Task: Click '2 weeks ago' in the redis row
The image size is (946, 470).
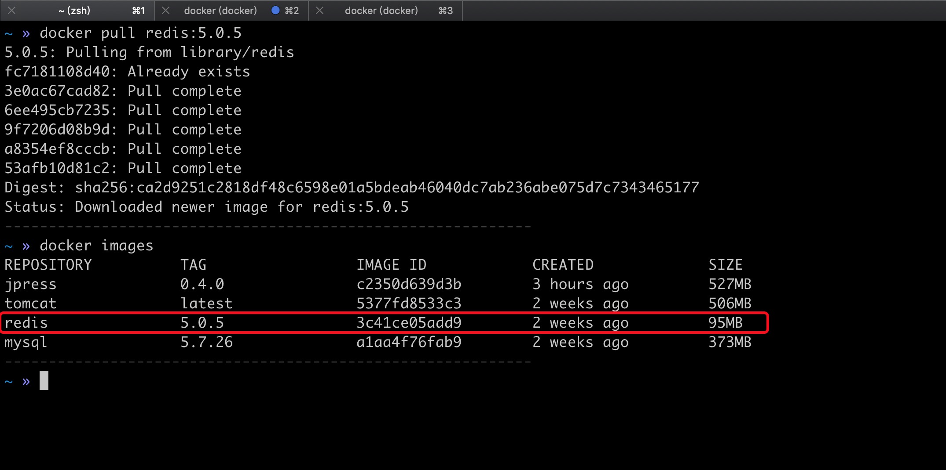Action: tap(580, 323)
